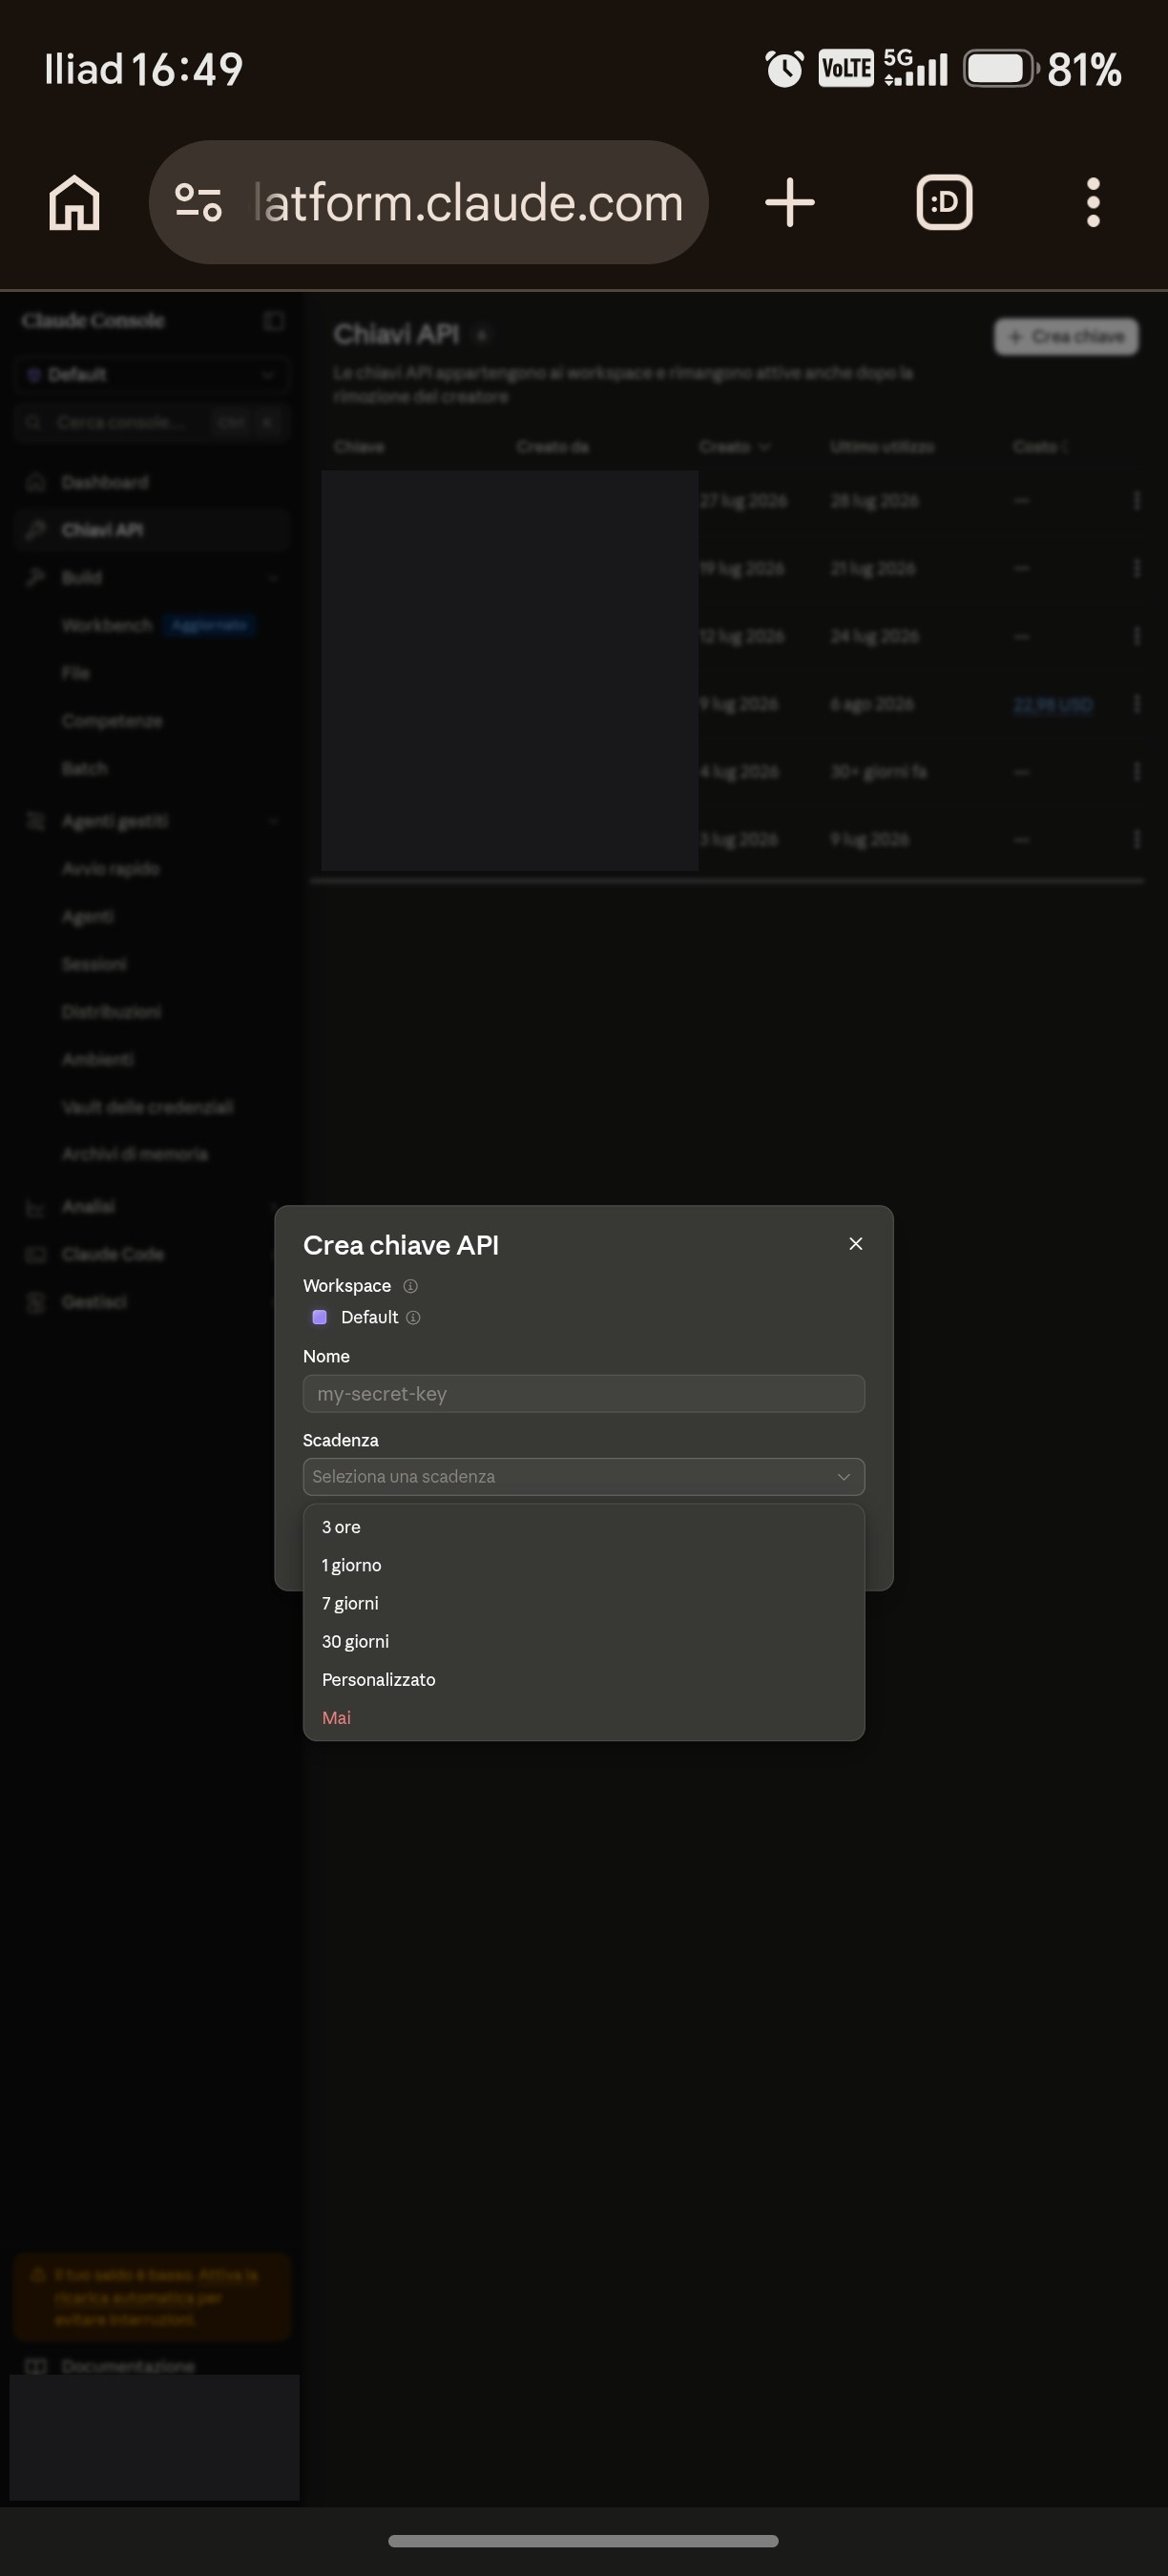
Task: Click the Analisi chart icon in sidebar
Action: [36, 1207]
